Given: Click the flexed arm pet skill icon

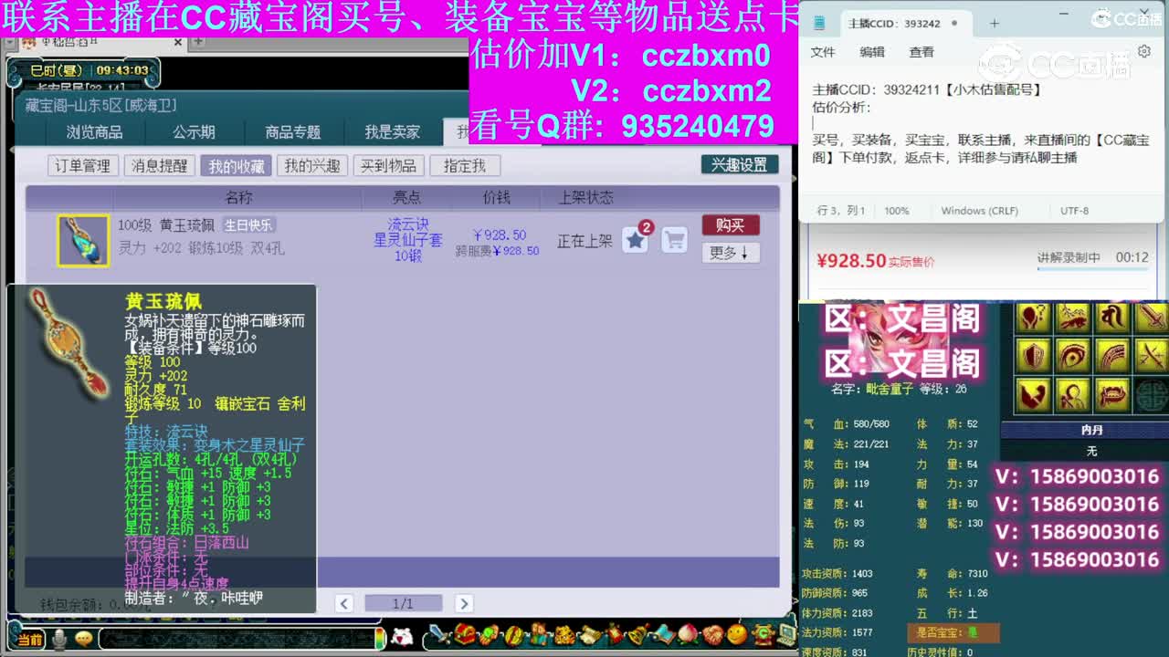Looking at the screenshot, I should click(1034, 394).
